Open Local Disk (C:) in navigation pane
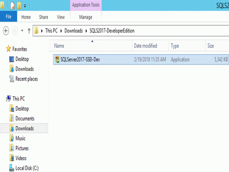The image size is (229, 172). (27, 168)
